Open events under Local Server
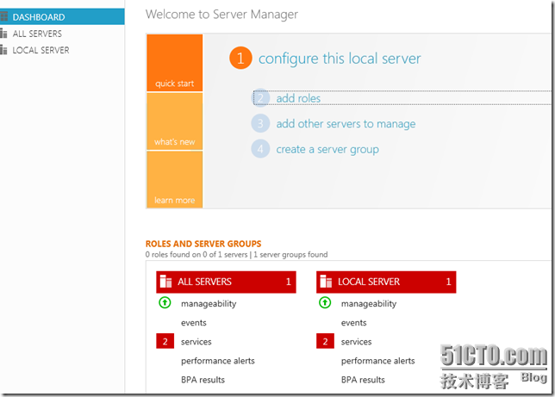Image resolution: width=555 pixels, height=397 pixels. coord(353,323)
